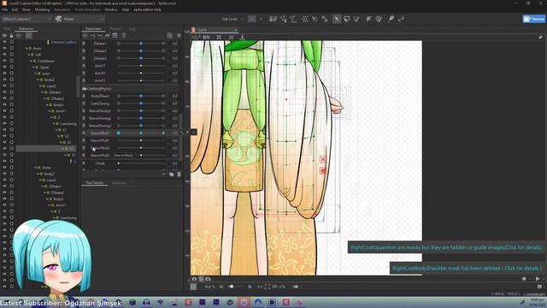This screenshot has width=547, height=308.
Task: Click the Edit Level number button
Action: click(251, 19)
